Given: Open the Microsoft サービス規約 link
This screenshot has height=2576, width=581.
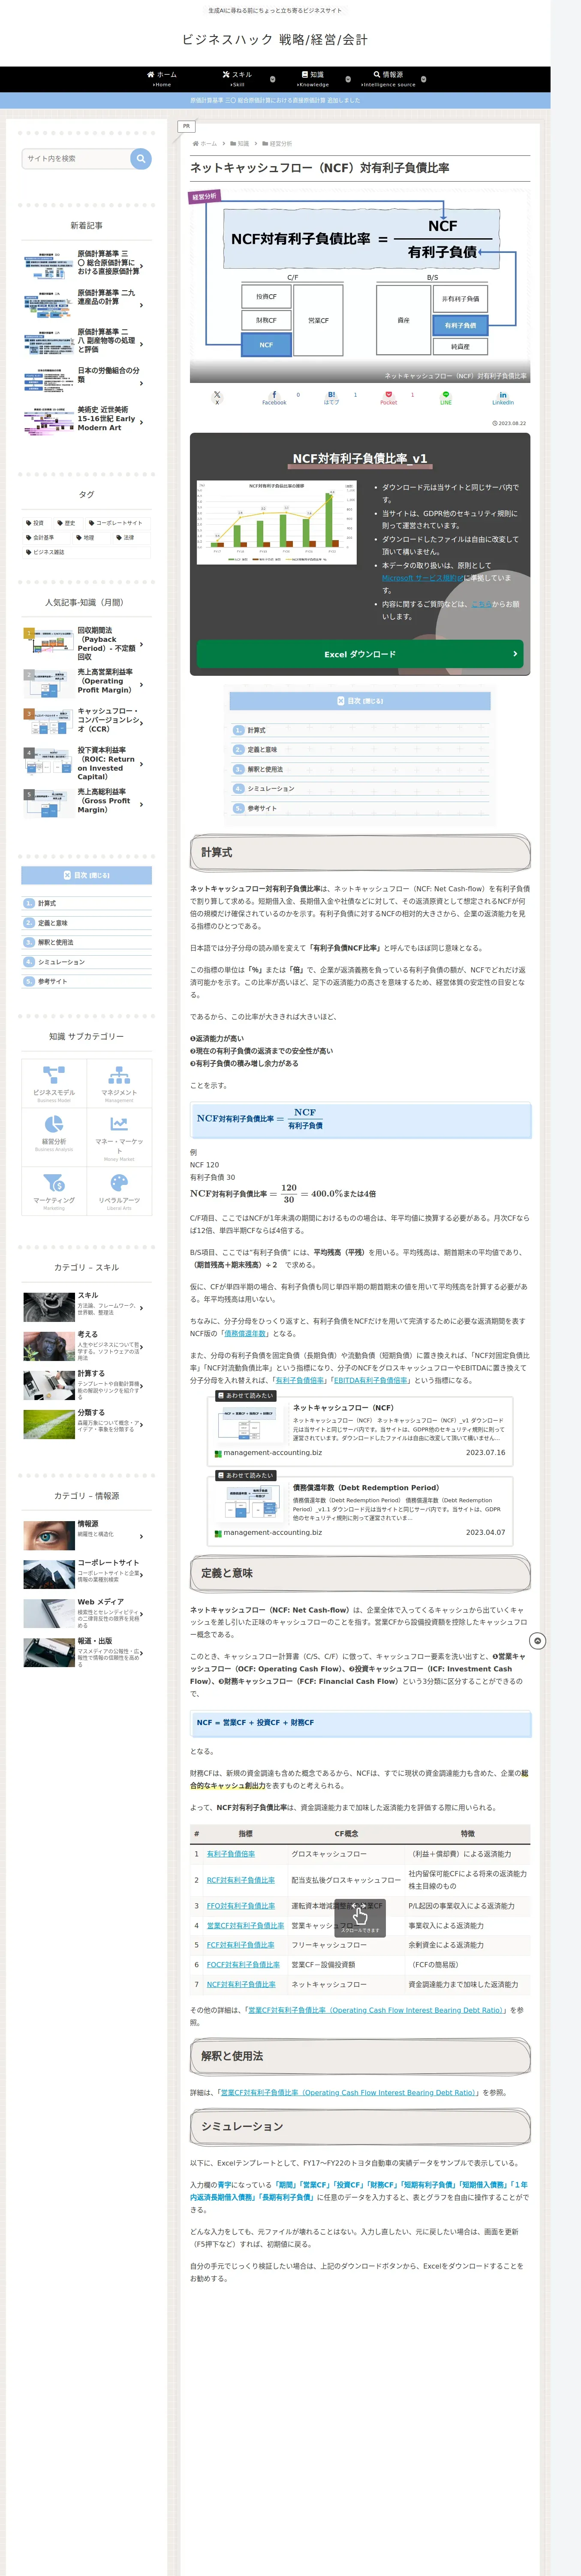Looking at the screenshot, I should coord(422,578).
